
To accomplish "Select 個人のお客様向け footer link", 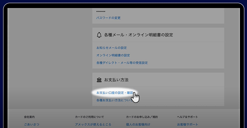I will pyautogui.click(x=138, y=124).
